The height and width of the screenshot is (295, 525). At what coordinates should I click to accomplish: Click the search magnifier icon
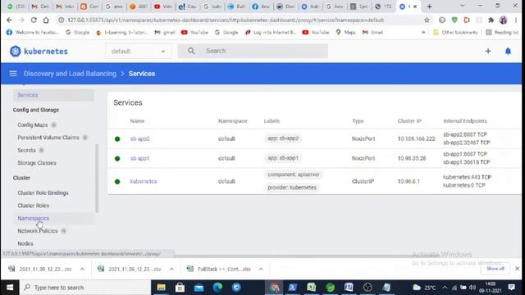point(191,51)
